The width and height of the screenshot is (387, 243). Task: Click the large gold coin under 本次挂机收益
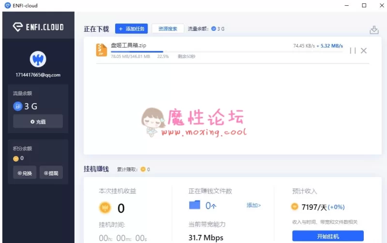[105, 208]
